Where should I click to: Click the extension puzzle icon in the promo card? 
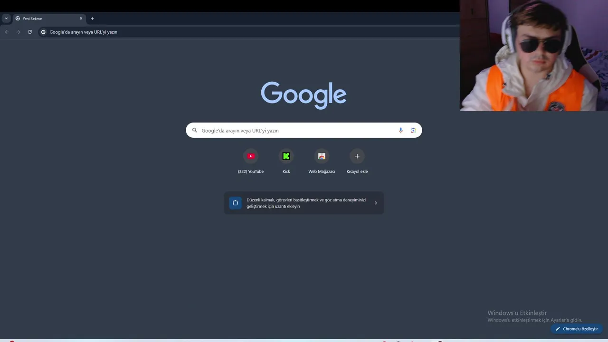[235, 203]
